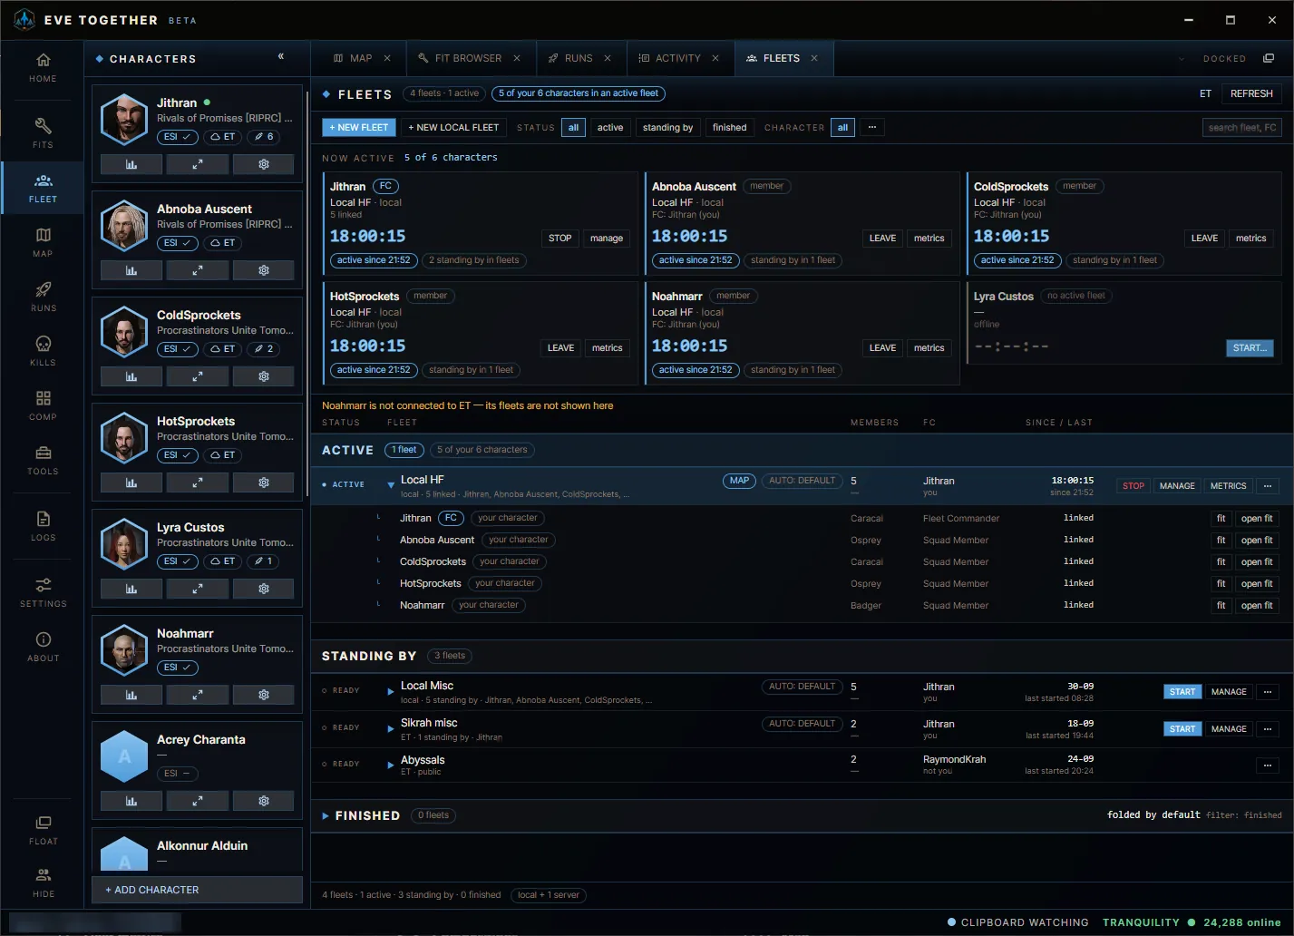Open the About sidebar section
Viewport: 1294px width, 936px height.
[x=43, y=647]
